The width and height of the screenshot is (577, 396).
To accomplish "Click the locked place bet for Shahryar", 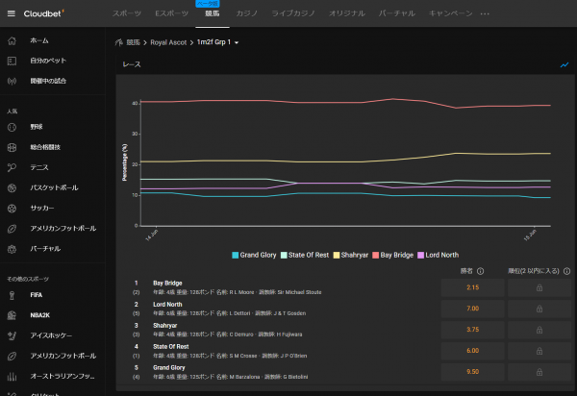I will [539, 330].
